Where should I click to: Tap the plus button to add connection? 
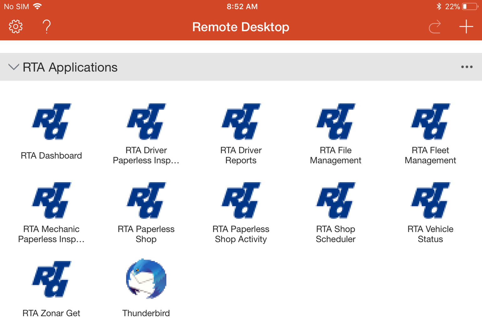tap(466, 27)
